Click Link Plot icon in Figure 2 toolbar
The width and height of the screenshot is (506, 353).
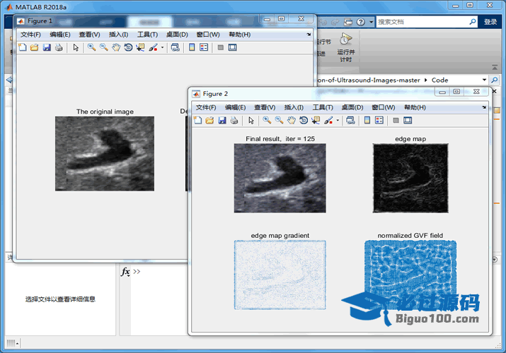[x=350, y=120]
